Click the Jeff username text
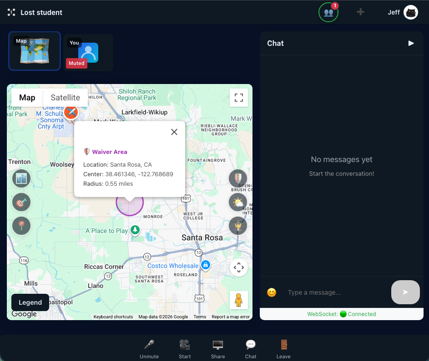Screen dimensions: 429x361 [x=394, y=12]
